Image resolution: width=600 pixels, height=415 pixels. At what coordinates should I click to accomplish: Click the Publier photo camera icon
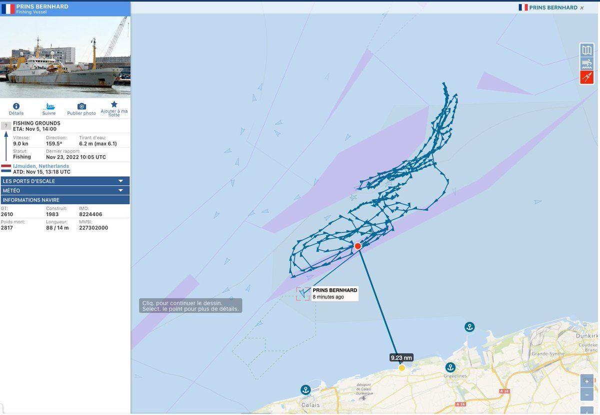click(81, 106)
